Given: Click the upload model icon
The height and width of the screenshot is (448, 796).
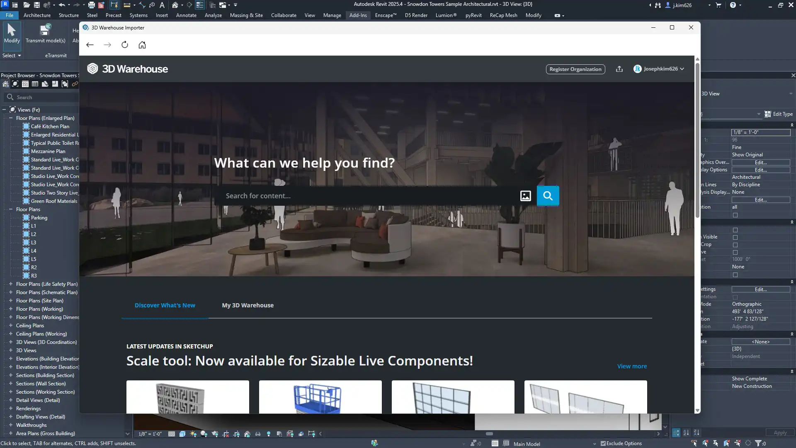Looking at the screenshot, I should coord(619,69).
